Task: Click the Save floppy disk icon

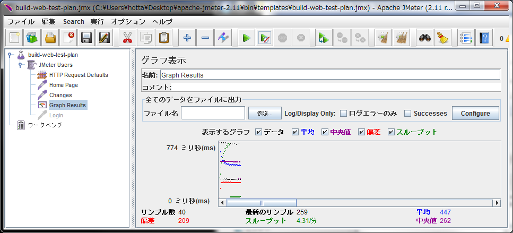Action: point(86,38)
